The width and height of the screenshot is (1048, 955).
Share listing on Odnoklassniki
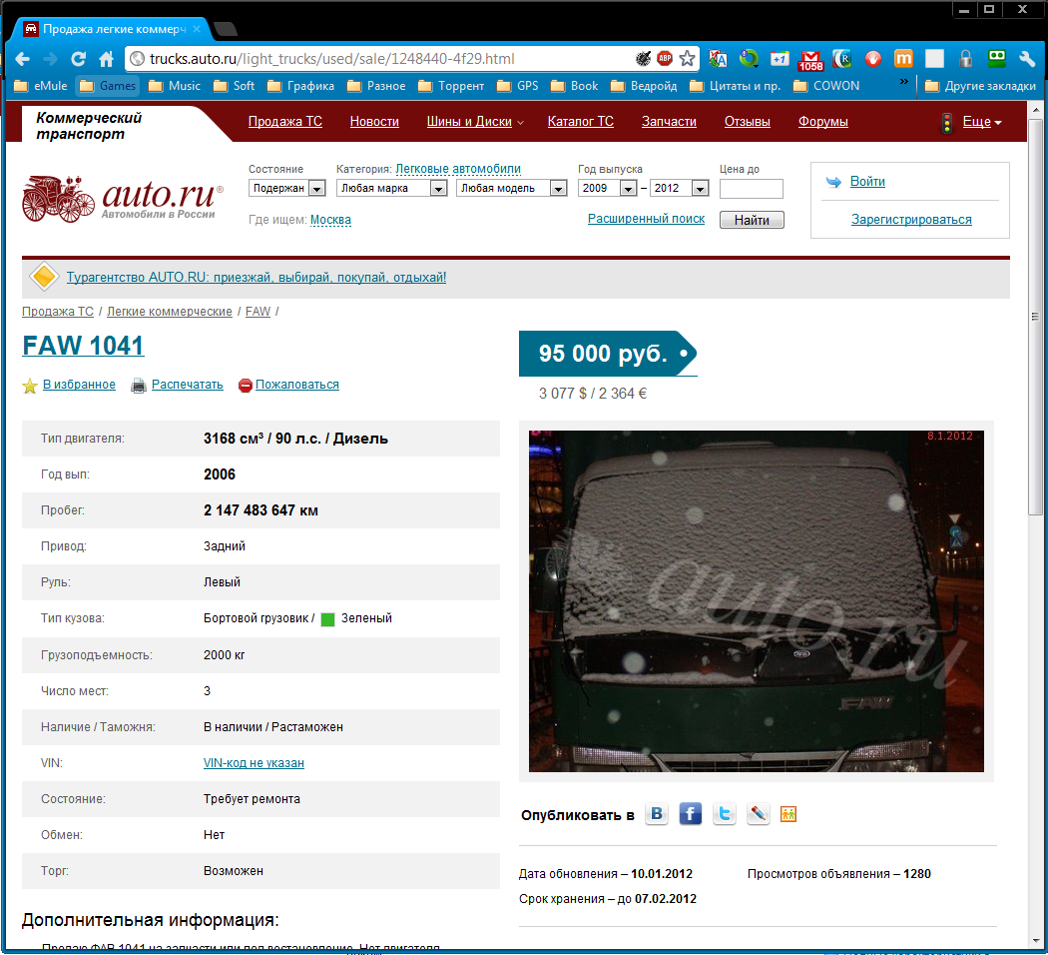point(788,814)
